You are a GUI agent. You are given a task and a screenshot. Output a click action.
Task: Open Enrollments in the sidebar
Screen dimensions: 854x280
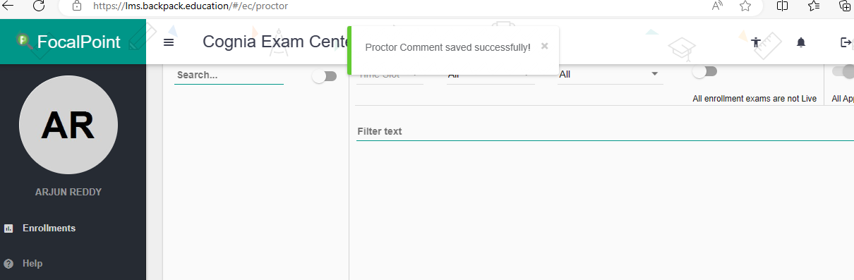(x=49, y=228)
